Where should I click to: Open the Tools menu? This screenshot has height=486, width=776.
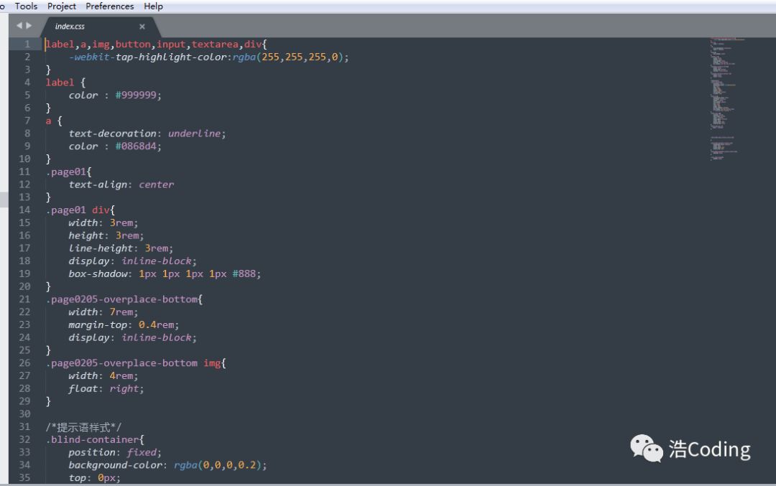27,6
